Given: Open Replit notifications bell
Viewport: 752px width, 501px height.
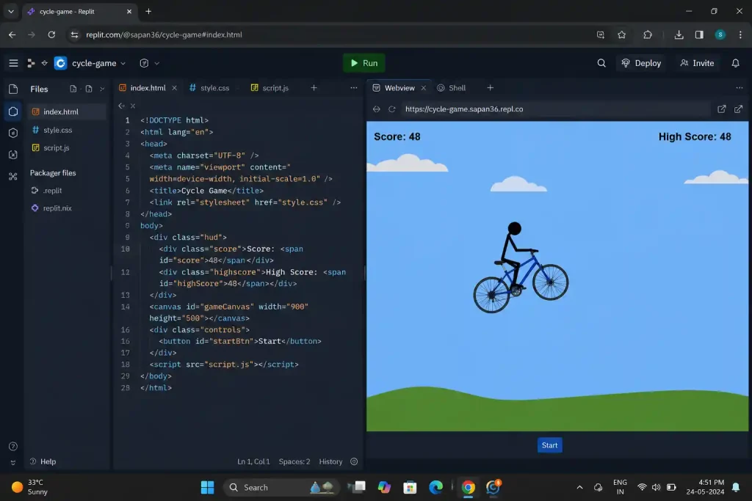Looking at the screenshot, I should pos(735,63).
